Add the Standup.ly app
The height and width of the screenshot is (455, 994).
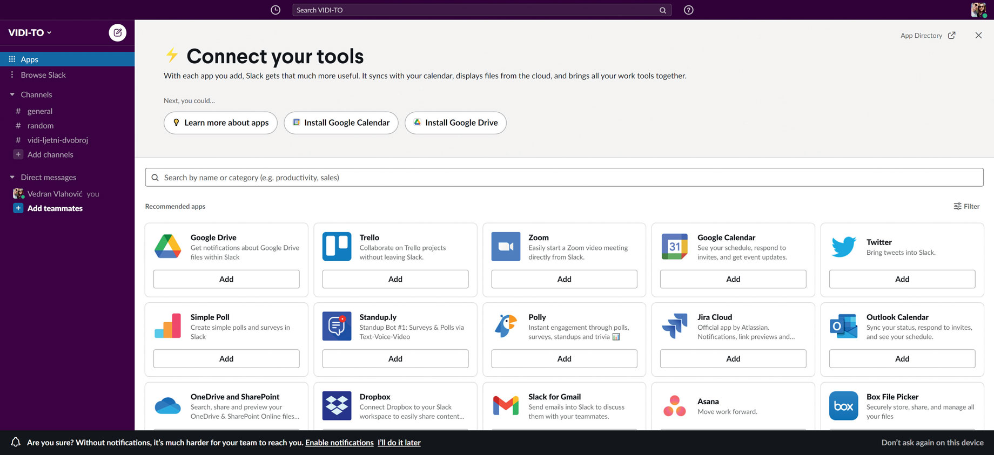(x=395, y=359)
